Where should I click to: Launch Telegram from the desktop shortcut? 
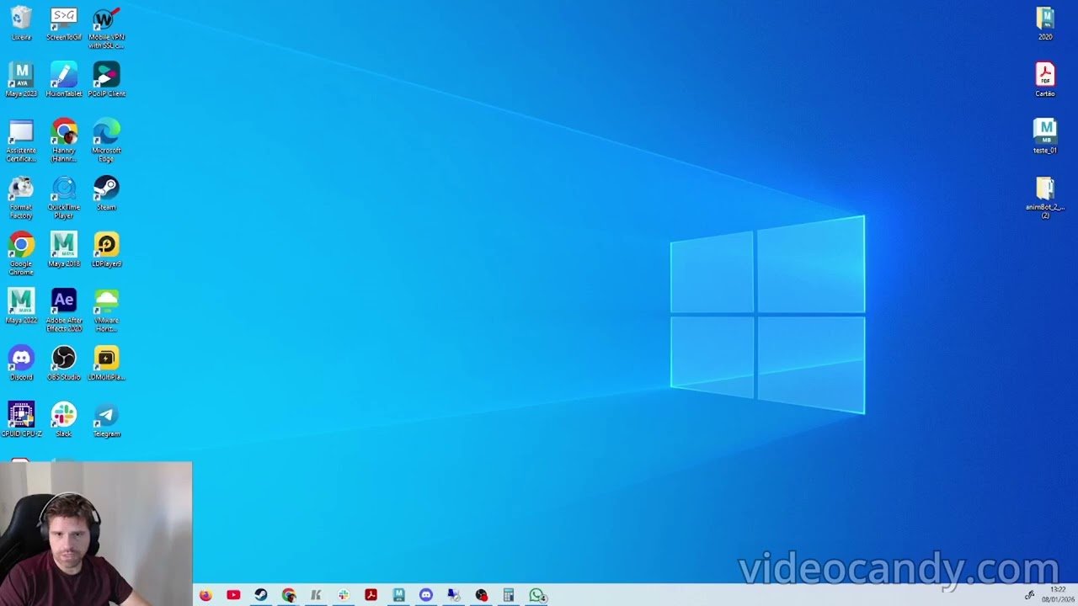click(106, 419)
